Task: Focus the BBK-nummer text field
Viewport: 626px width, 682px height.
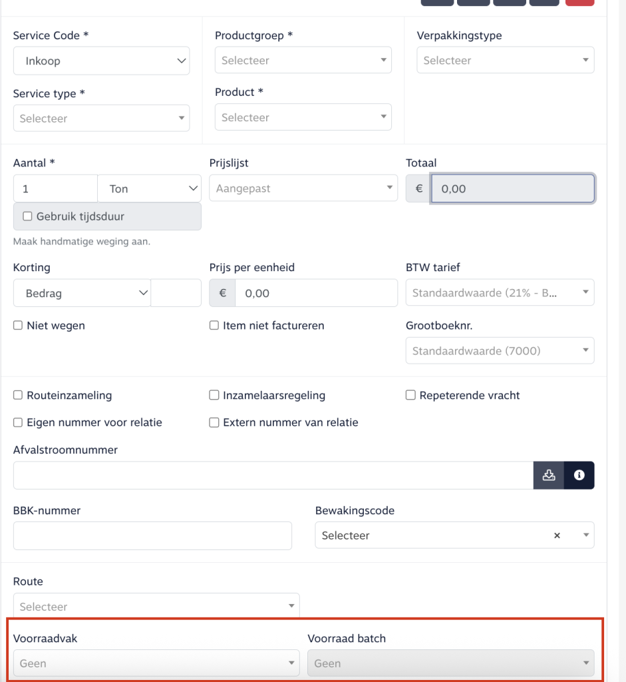Action: [x=152, y=535]
